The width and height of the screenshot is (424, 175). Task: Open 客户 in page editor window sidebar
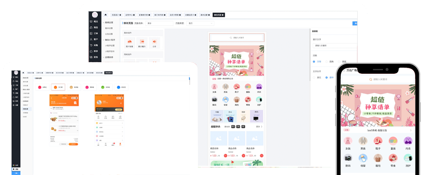click(94, 39)
